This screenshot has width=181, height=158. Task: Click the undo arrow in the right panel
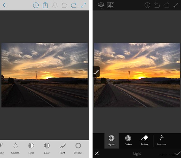tap(157, 5)
